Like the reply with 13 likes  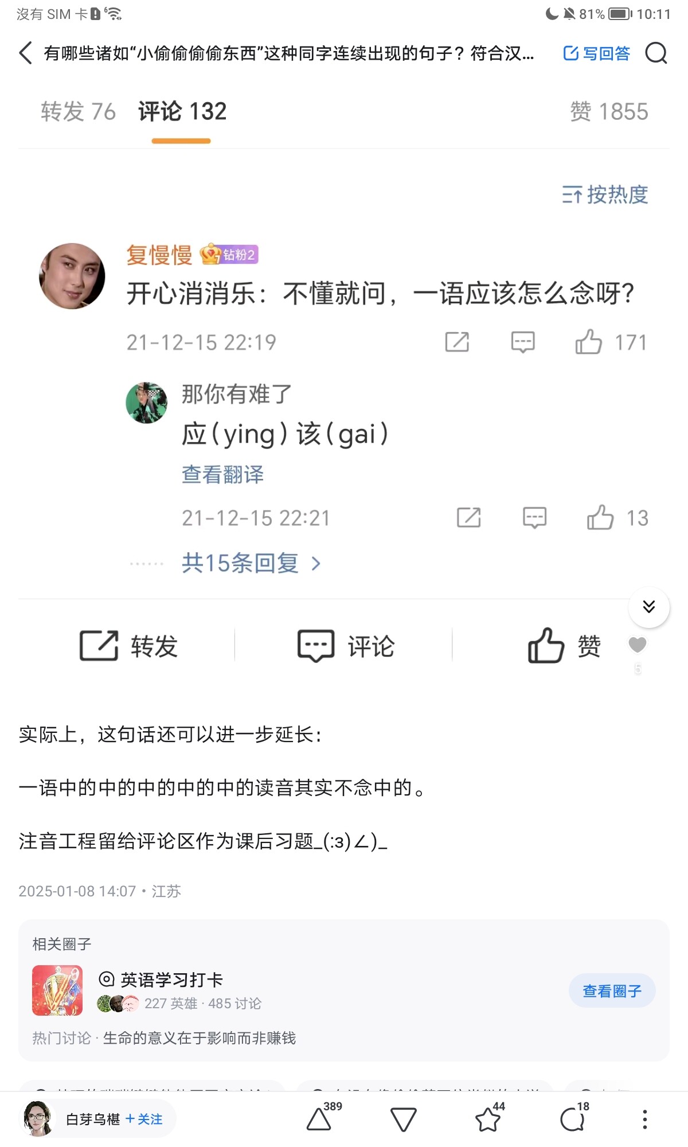[600, 518]
